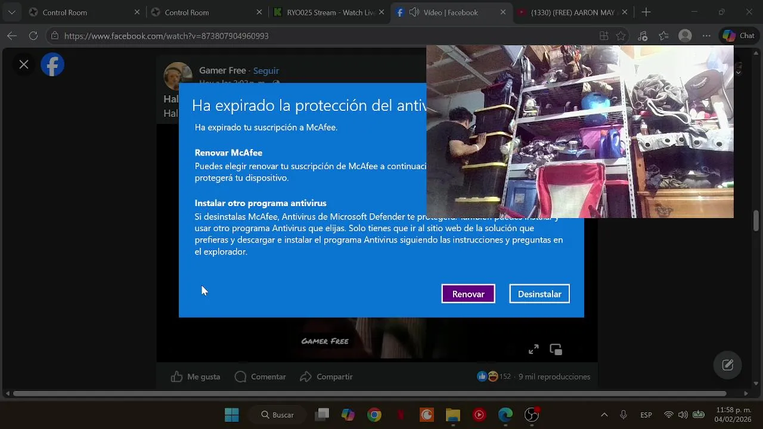
Task: View site information lock icon
Action: [x=55, y=36]
